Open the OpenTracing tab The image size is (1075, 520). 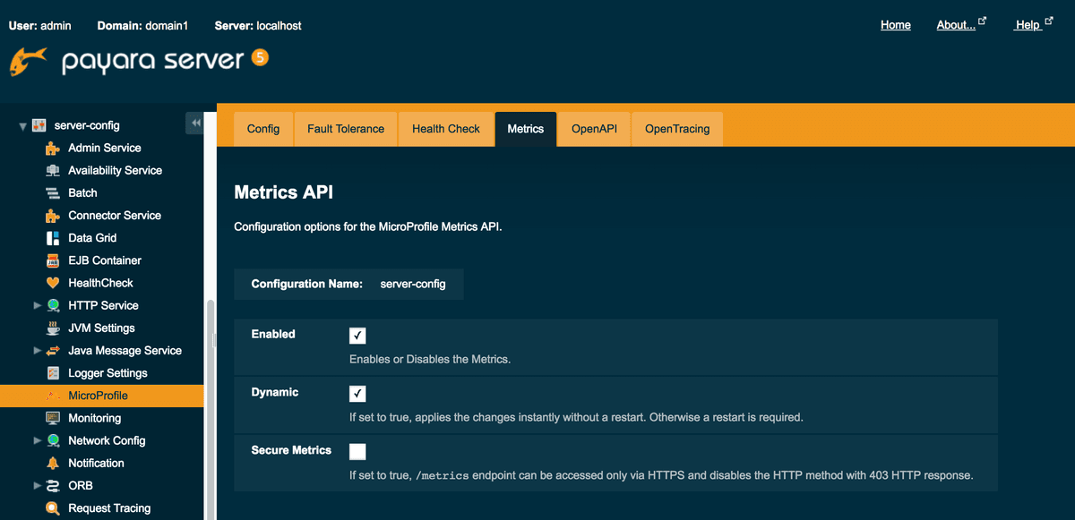tap(677, 129)
